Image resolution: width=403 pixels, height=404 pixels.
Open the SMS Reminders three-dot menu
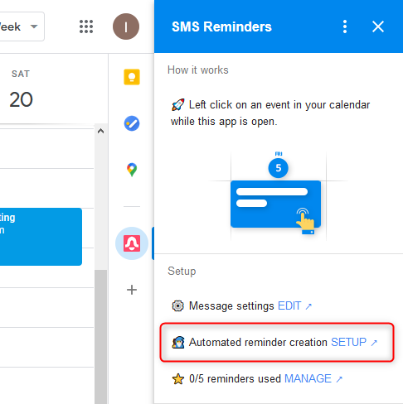345,26
